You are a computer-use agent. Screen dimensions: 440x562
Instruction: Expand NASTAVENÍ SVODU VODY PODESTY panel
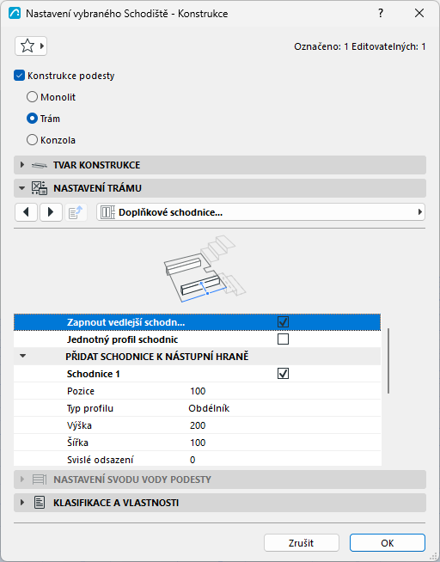point(22,480)
